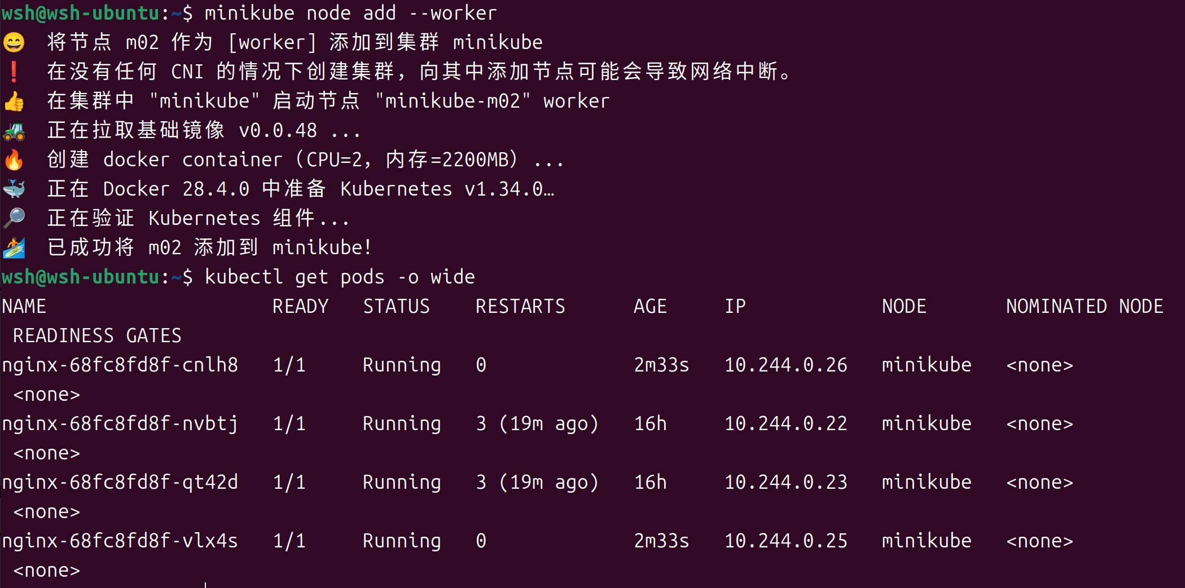Click '<none>' nominated node in the qt42d row

(1039, 482)
